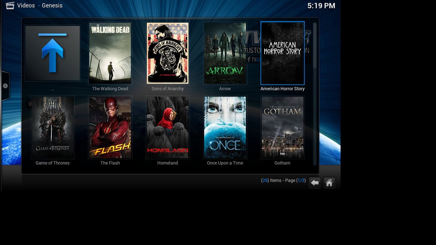Click the 'Game of Thrones' title label

53,163
